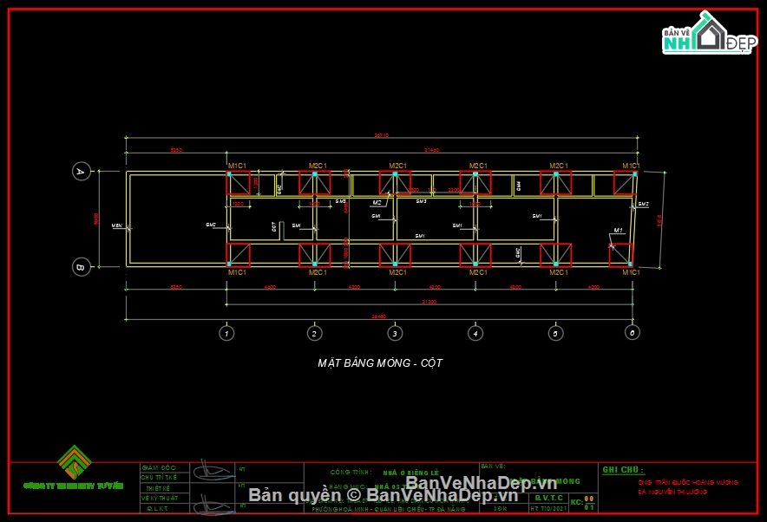Select the M1C1 footing at axis A-1

point(239,182)
